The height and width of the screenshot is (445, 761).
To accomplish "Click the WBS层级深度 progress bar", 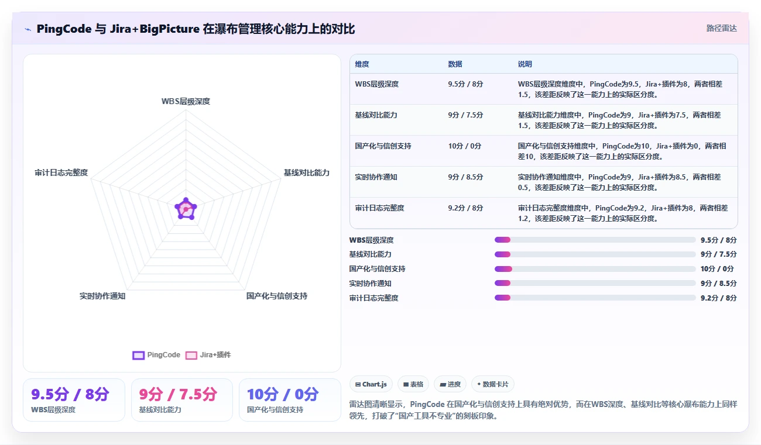I will [595, 240].
